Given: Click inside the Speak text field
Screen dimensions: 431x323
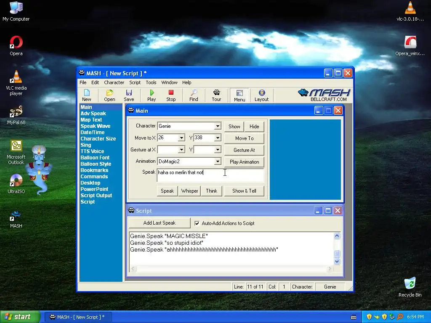Looking at the screenshot, I should (x=210, y=175).
